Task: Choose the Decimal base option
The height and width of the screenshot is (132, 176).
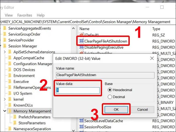Action: tap(110, 97)
